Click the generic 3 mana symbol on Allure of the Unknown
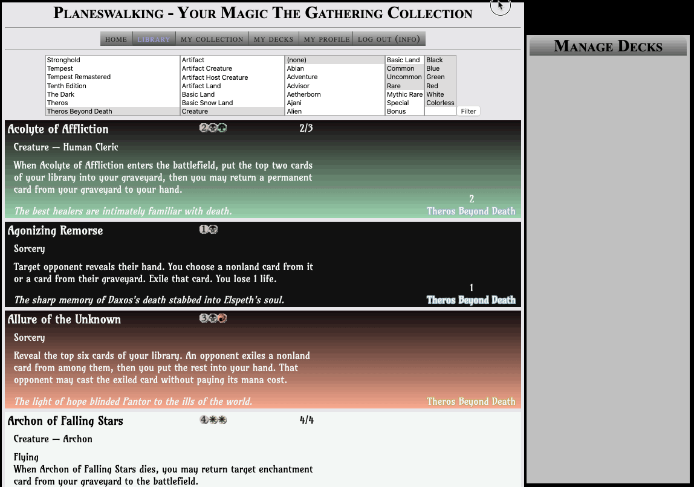This screenshot has width=694, height=487. click(x=204, y=318)
